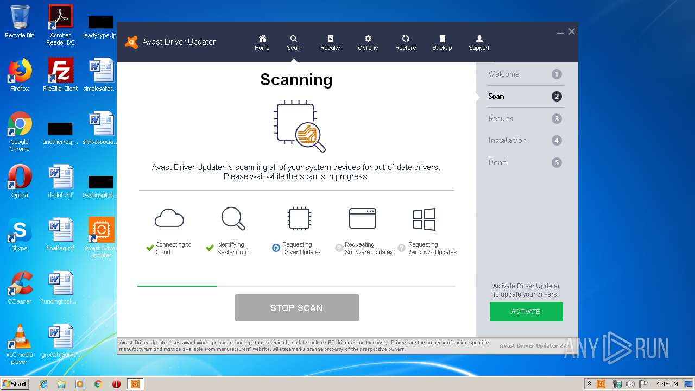The width and height of the screenshot is (695, 391).
Task: Click the progress spinner beside Requesting Driver Updates
Action: pos(276,248)
